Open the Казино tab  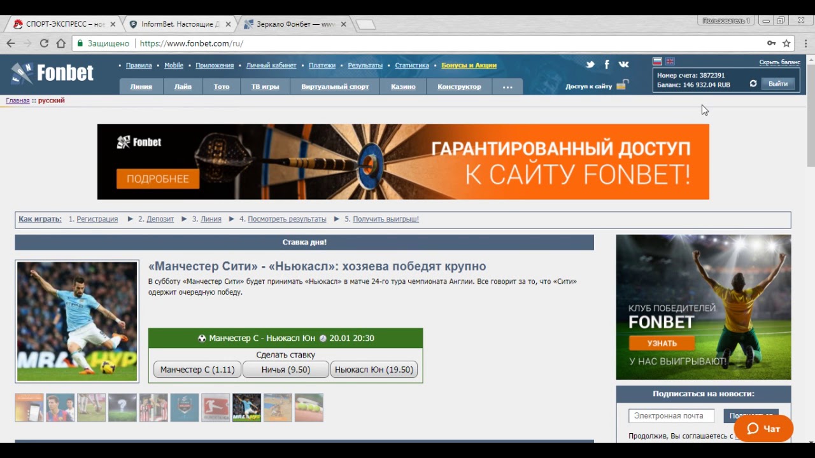403,87
